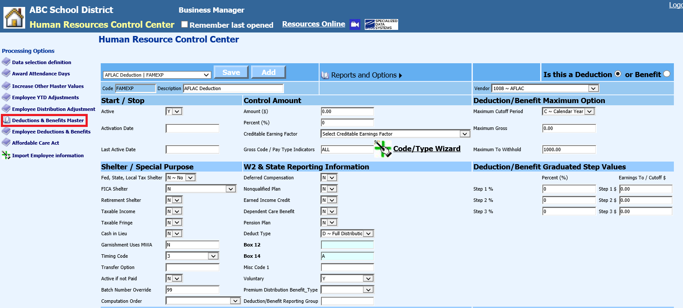Click the Add button
683x308 pixels.
coord(268,72)
